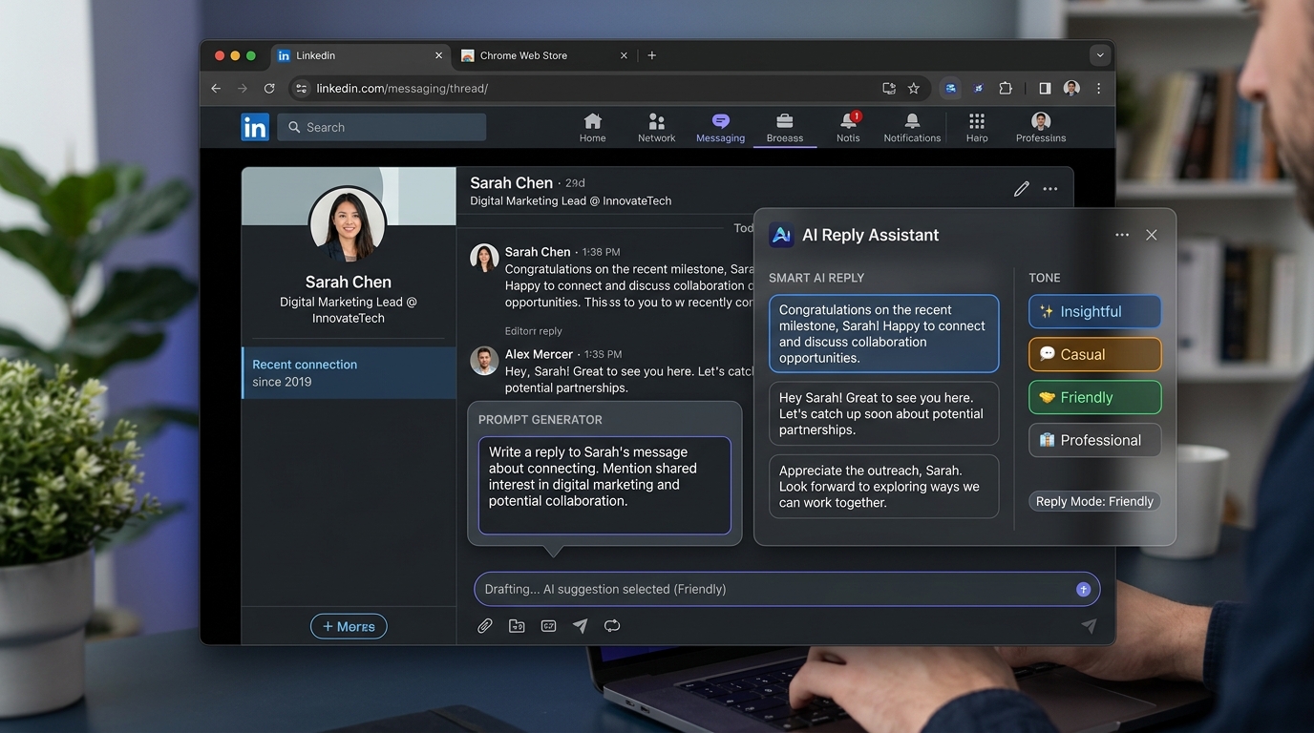Click into the Prompt Generator text box

(x=604, y=485)
